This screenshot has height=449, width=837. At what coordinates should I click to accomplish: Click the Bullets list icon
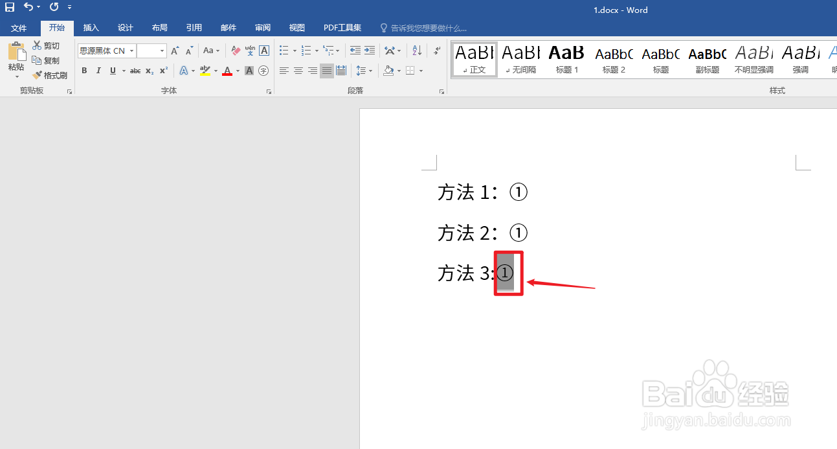click(x=284, y=51)
